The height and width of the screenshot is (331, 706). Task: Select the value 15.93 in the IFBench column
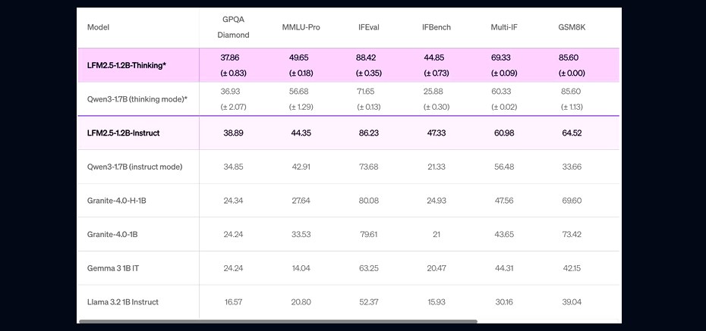pos(437,301)
